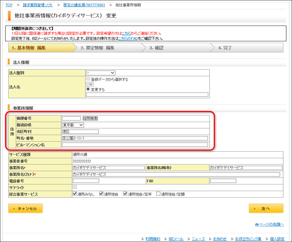Open the TOP breadcrumb link
The image size is (292, 242).
(x=9, y=5)
